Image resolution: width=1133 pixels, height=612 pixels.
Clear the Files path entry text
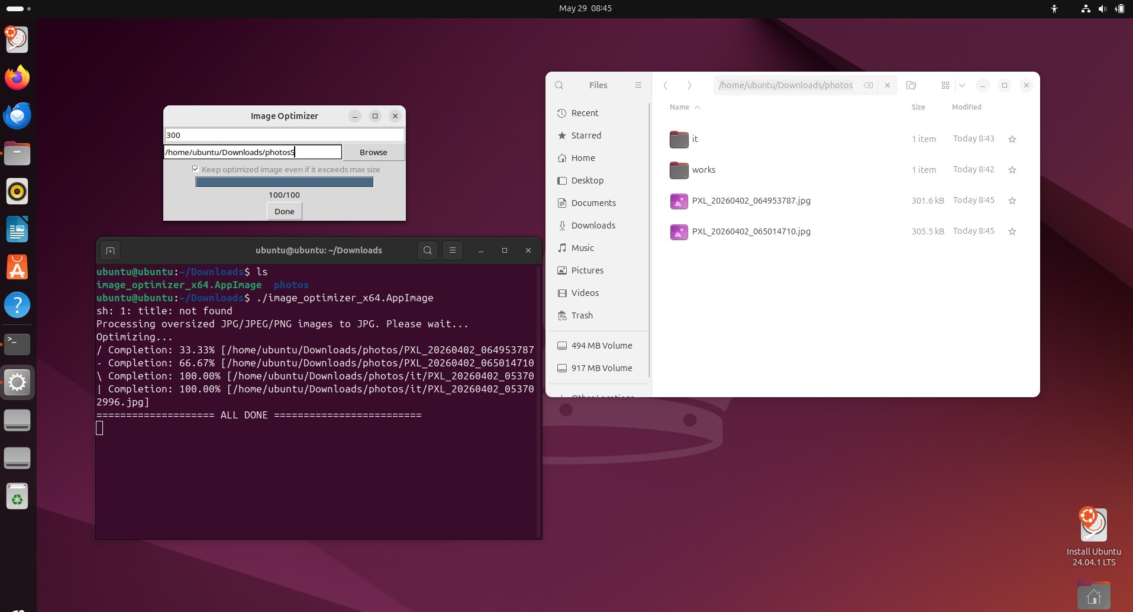click(x=868, y=85)
